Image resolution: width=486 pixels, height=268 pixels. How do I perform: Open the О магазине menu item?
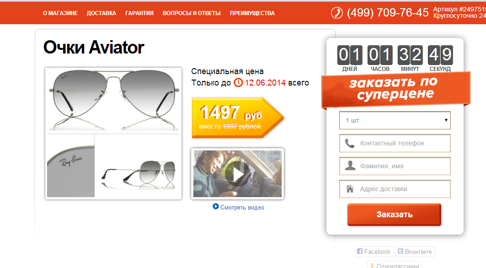coord(60,13)
